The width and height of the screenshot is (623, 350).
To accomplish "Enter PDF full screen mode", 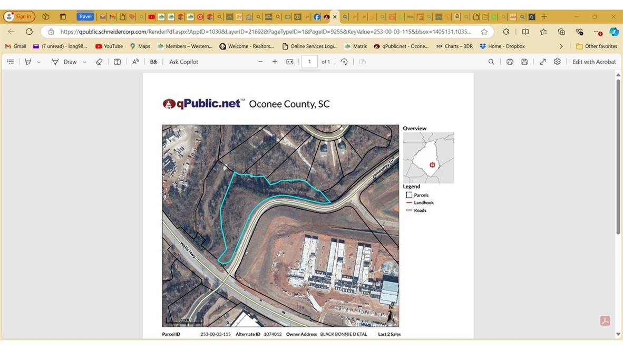I will 543,62.
